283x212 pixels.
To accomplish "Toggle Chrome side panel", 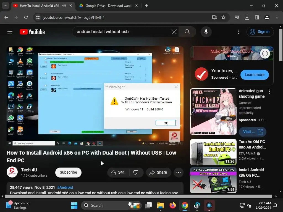I will [x=257, y=17].
